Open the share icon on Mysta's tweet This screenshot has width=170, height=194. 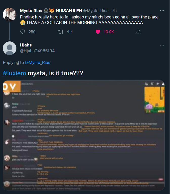pyautogui.click(x=139, y=32)
